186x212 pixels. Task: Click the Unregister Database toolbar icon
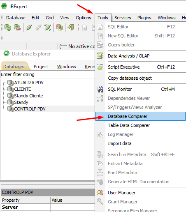tap(17, 28)
